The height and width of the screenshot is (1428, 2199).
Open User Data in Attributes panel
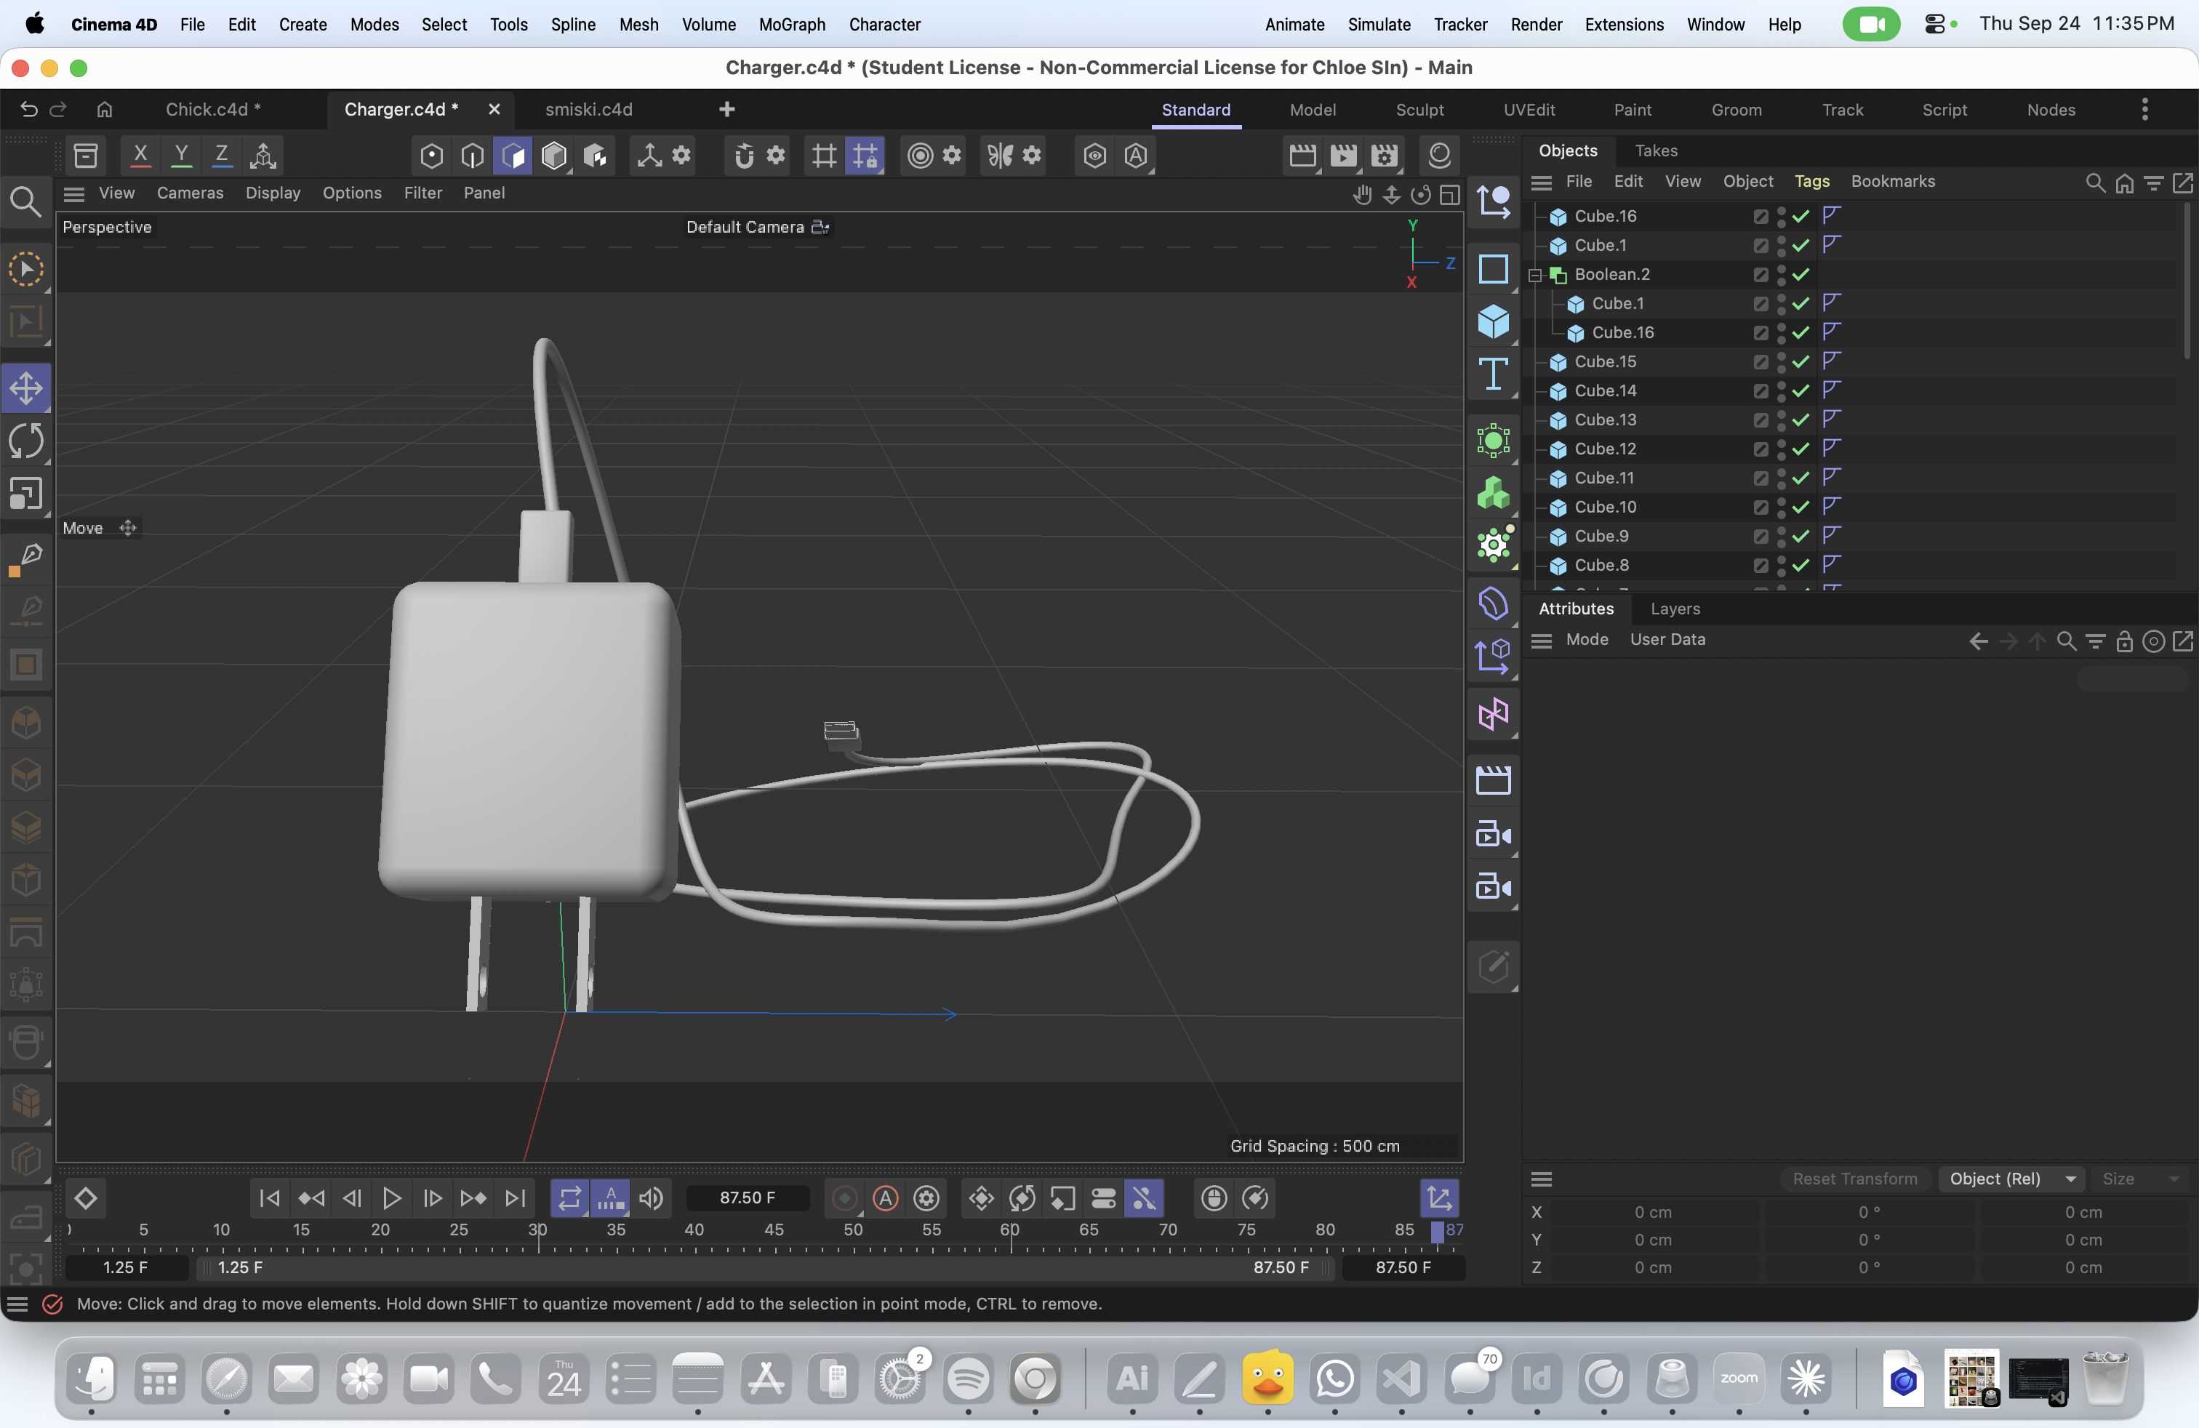point(1667,639)
